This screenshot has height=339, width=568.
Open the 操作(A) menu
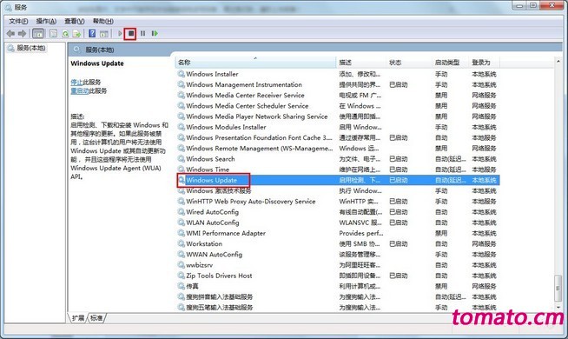click(46, 21)
